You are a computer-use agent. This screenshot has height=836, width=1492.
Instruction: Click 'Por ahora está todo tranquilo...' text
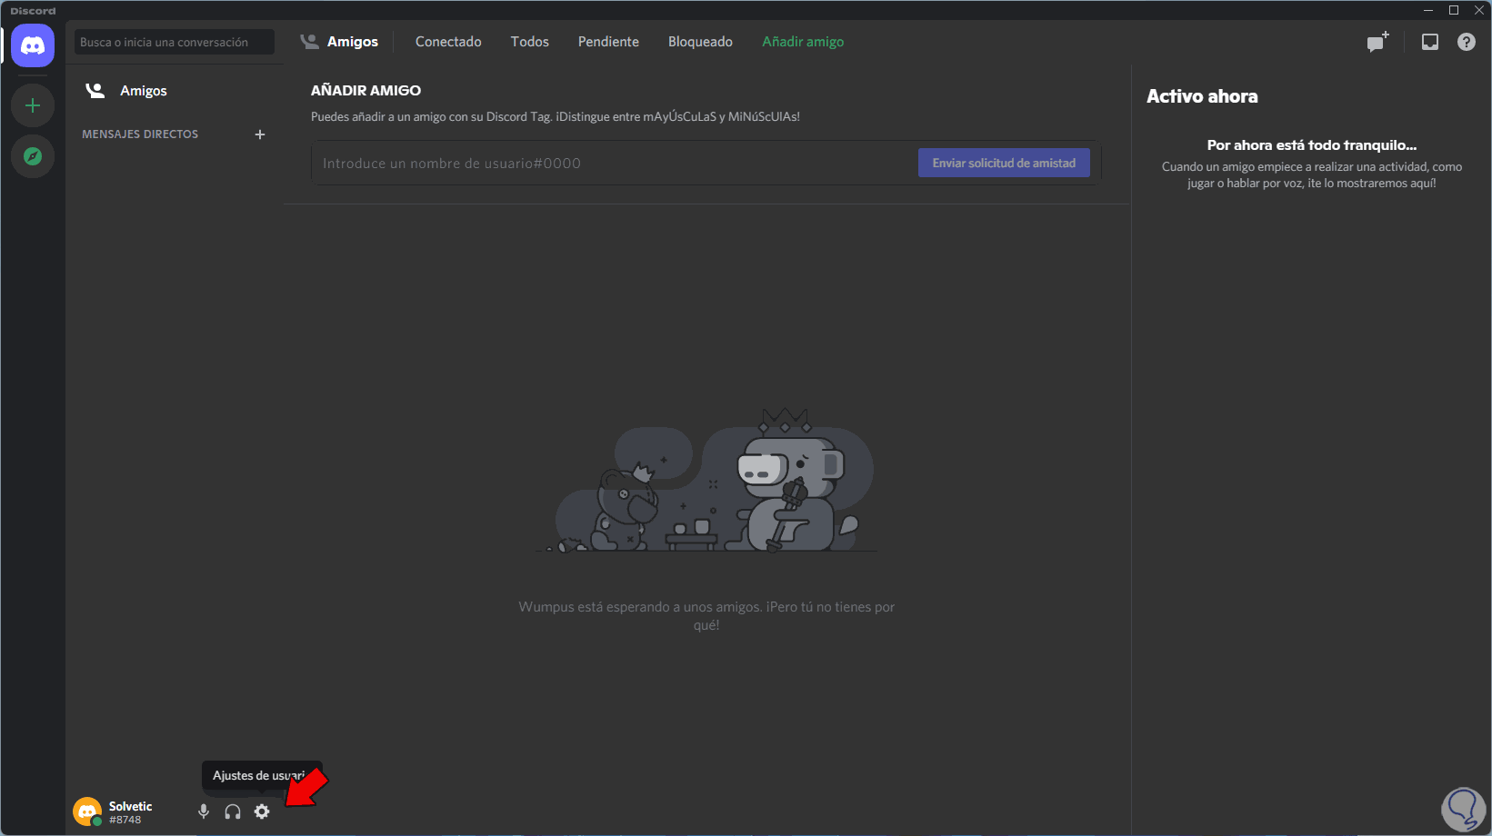[x=1312, y=145]
